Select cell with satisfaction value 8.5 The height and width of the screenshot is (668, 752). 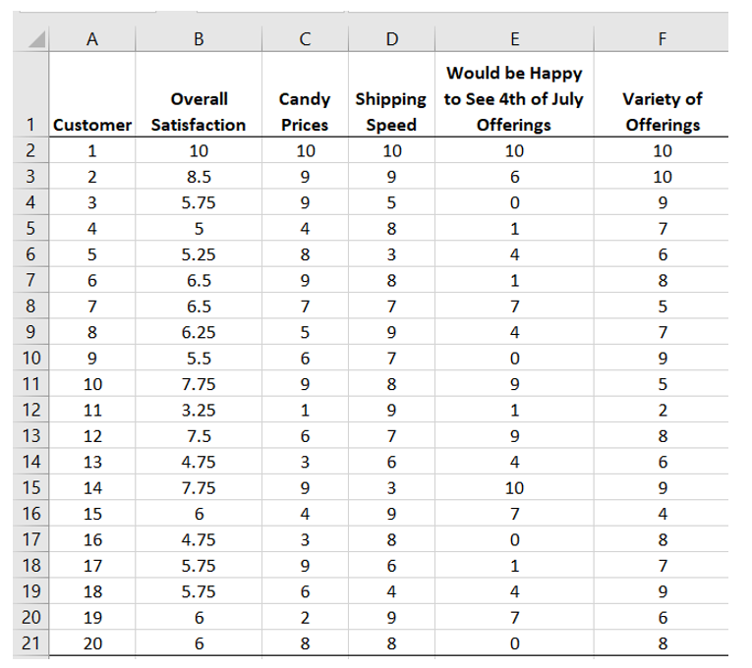click(199, 177)
